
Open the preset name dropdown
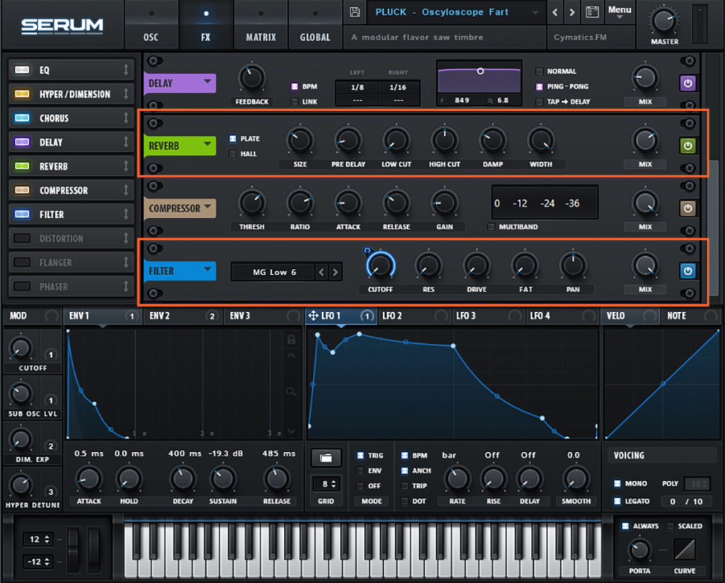tap(535, 13)
